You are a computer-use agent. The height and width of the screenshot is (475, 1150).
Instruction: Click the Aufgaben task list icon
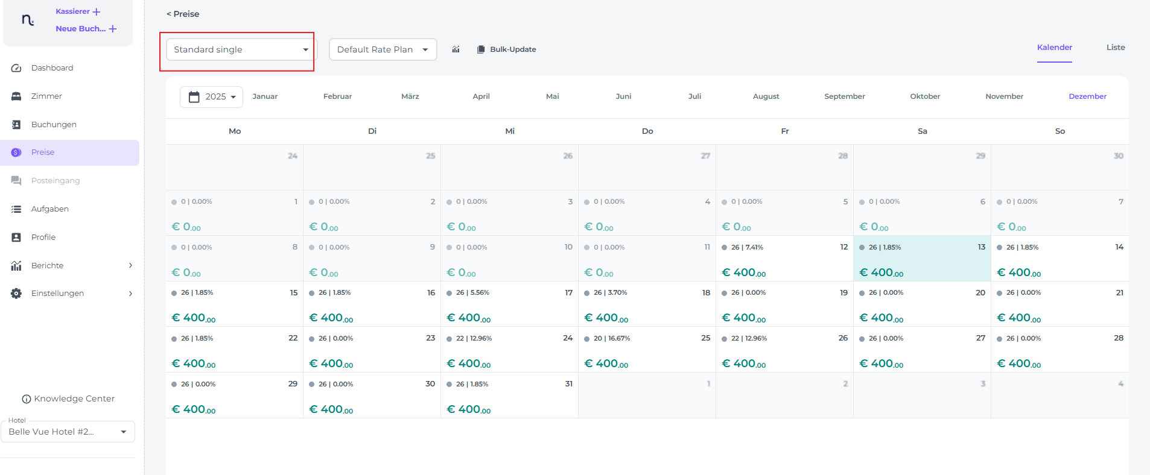tap(16, 209)
